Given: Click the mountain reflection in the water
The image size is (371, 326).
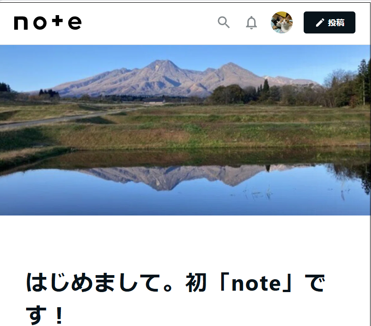Looking at the screenshot, I should coord(180,177).
